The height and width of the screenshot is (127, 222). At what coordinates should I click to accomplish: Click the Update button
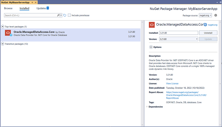(208, 39)
